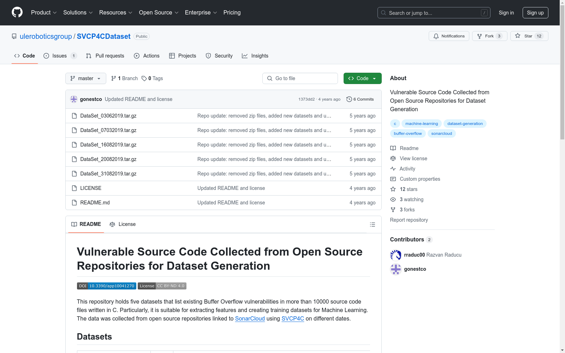Click the dataset-generation topic tag
Viewport: 565px width, 353px height.
pos(465,124)
